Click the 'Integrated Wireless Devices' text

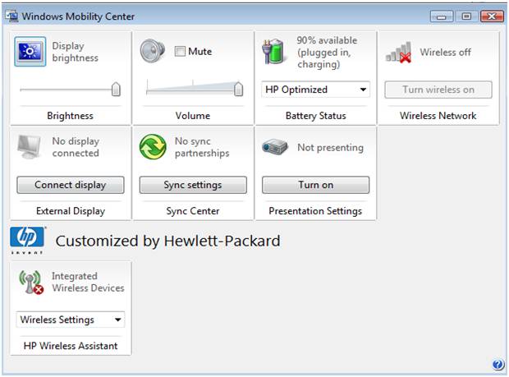[88, 282]
